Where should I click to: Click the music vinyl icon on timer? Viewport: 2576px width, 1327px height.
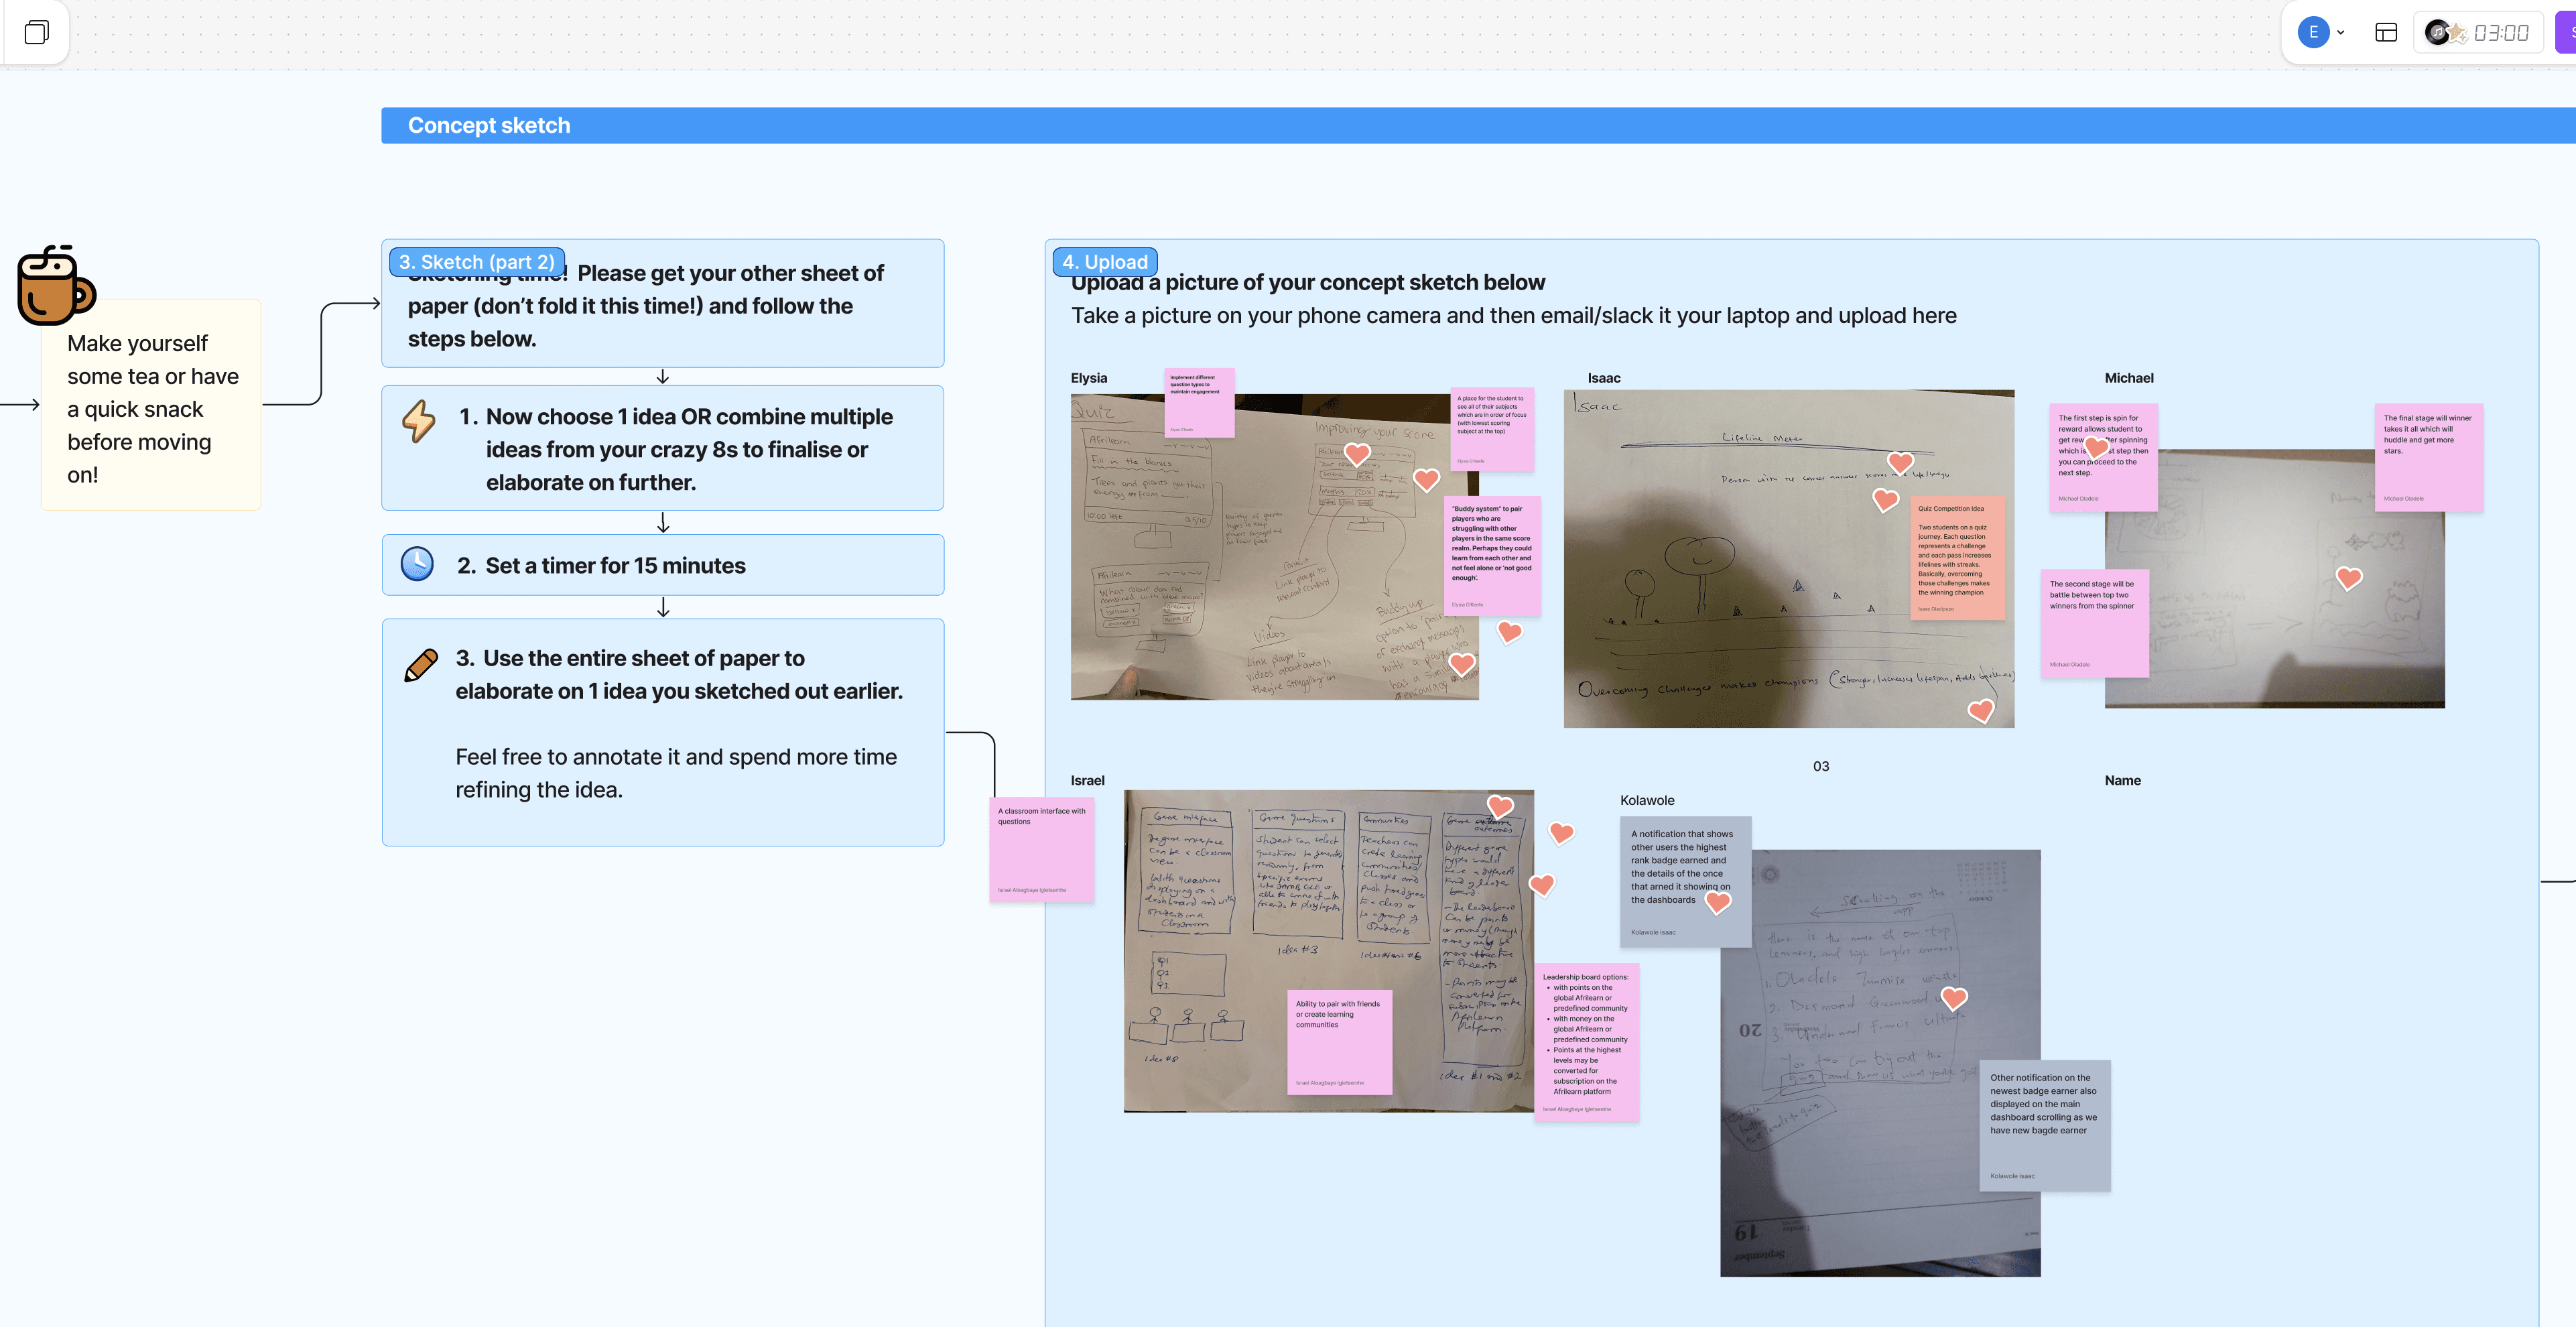[2438, 33]
